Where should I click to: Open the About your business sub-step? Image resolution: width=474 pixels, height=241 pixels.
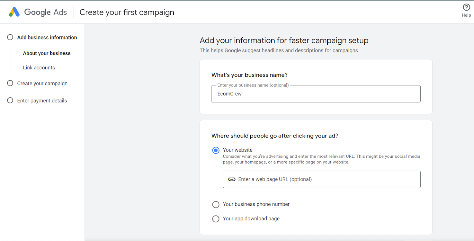(47, 53)
